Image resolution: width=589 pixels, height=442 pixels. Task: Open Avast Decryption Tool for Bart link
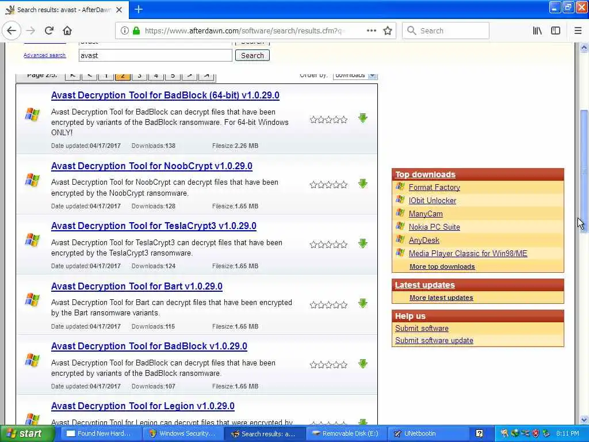coord(137,287)
